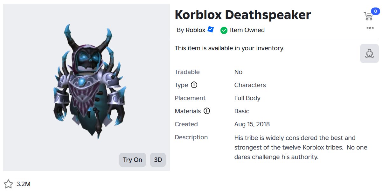This screenshot has width=390, height=195.
Task: Click the green Item Owned checkmark
Action: [224, 30]
